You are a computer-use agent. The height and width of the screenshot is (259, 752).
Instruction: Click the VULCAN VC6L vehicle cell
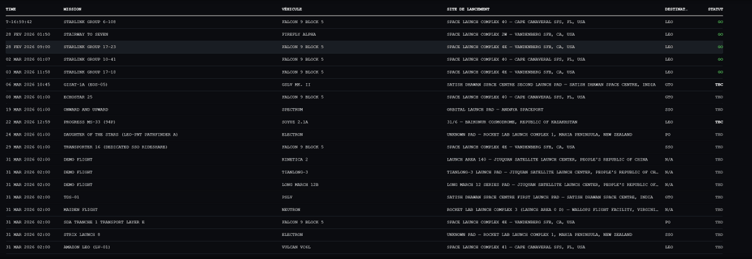coord(296,247)
